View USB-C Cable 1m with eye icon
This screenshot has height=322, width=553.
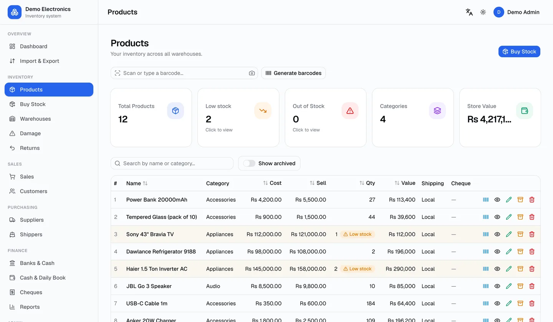pos(497,304)
